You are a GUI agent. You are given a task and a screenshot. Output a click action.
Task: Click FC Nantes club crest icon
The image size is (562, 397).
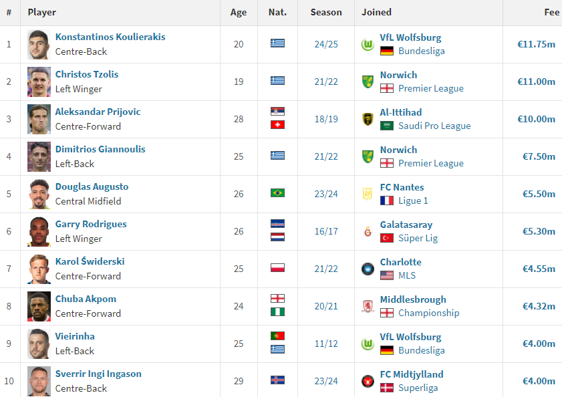click(367, 194)
